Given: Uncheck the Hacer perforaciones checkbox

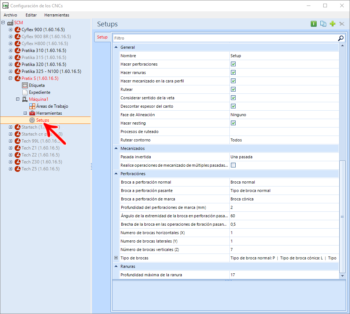Looking at the screenshot, I should 233,64.
